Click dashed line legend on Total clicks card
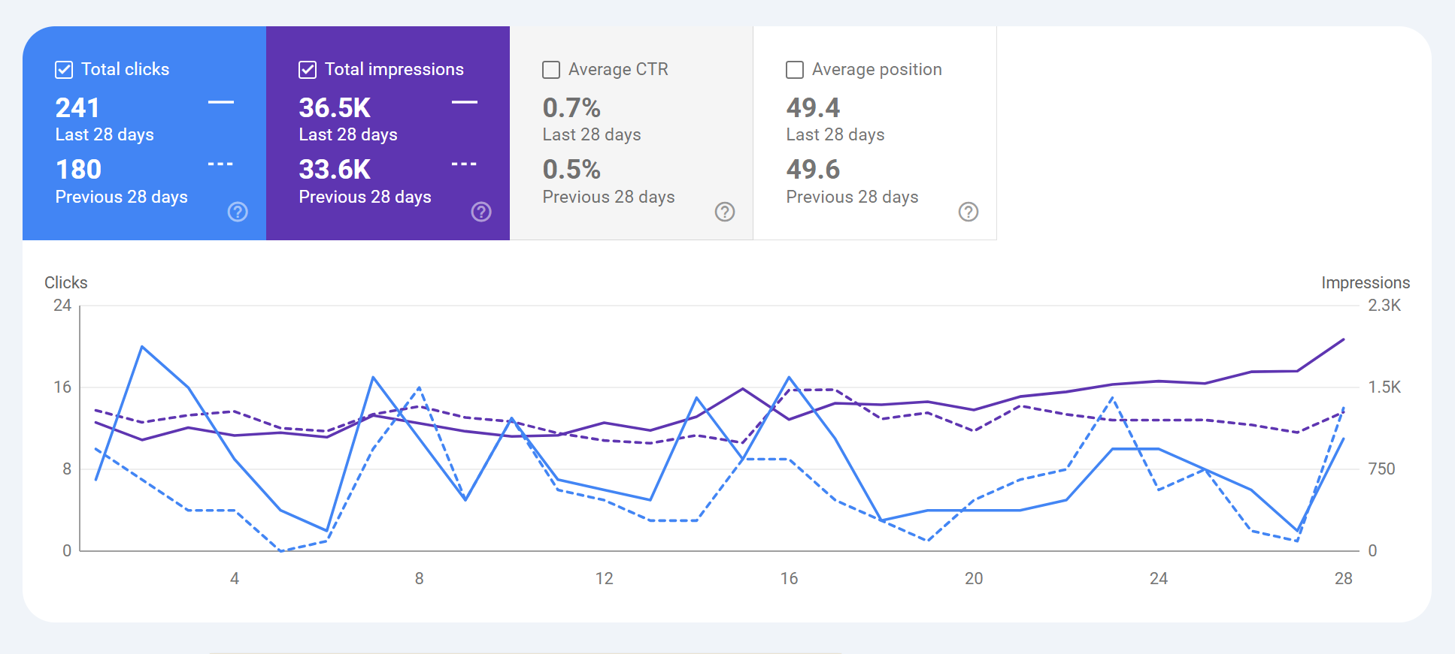 tap(221, 164)
